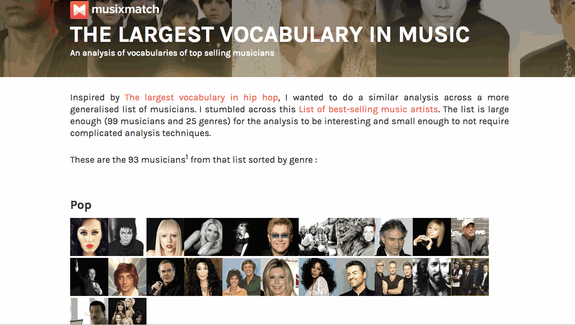Click the footnote 1 superscript after musicians
575x325 pixels.
point(187,157)
